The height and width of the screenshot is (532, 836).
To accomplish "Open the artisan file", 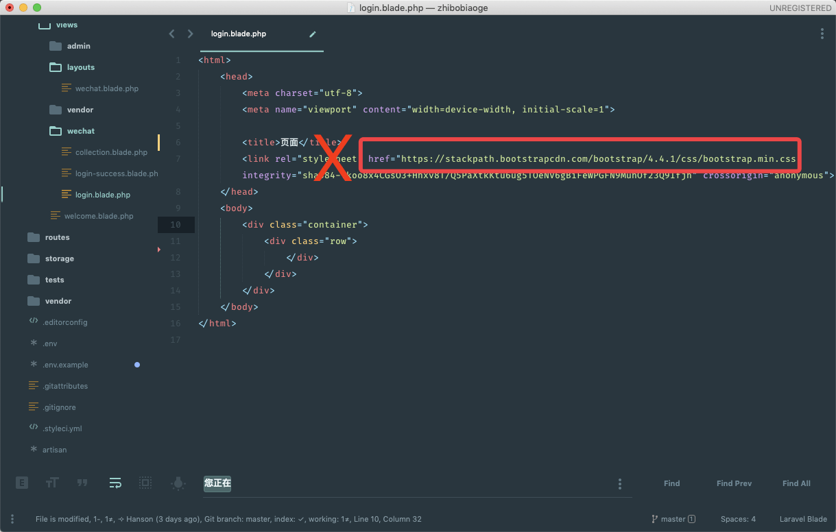I will click(x=55, y=450).
